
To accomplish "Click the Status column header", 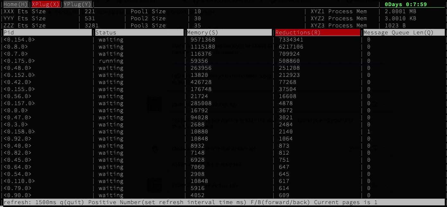I will click(x=139, y=32).
